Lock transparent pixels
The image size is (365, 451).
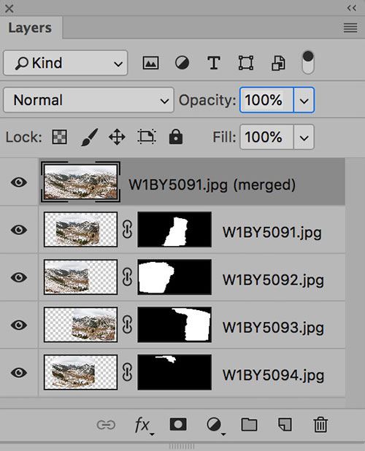click(x=60, y=136)
